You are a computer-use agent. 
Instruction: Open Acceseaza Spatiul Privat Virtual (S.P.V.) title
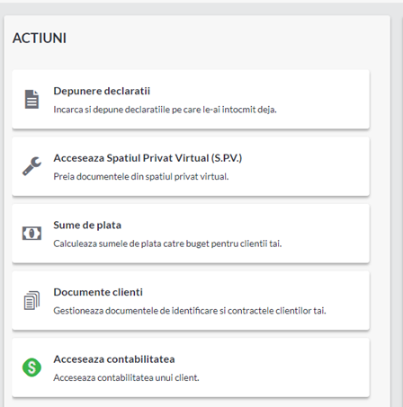[x=148, y=158]
